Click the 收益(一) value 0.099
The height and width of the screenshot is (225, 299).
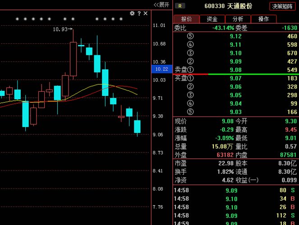289,180
